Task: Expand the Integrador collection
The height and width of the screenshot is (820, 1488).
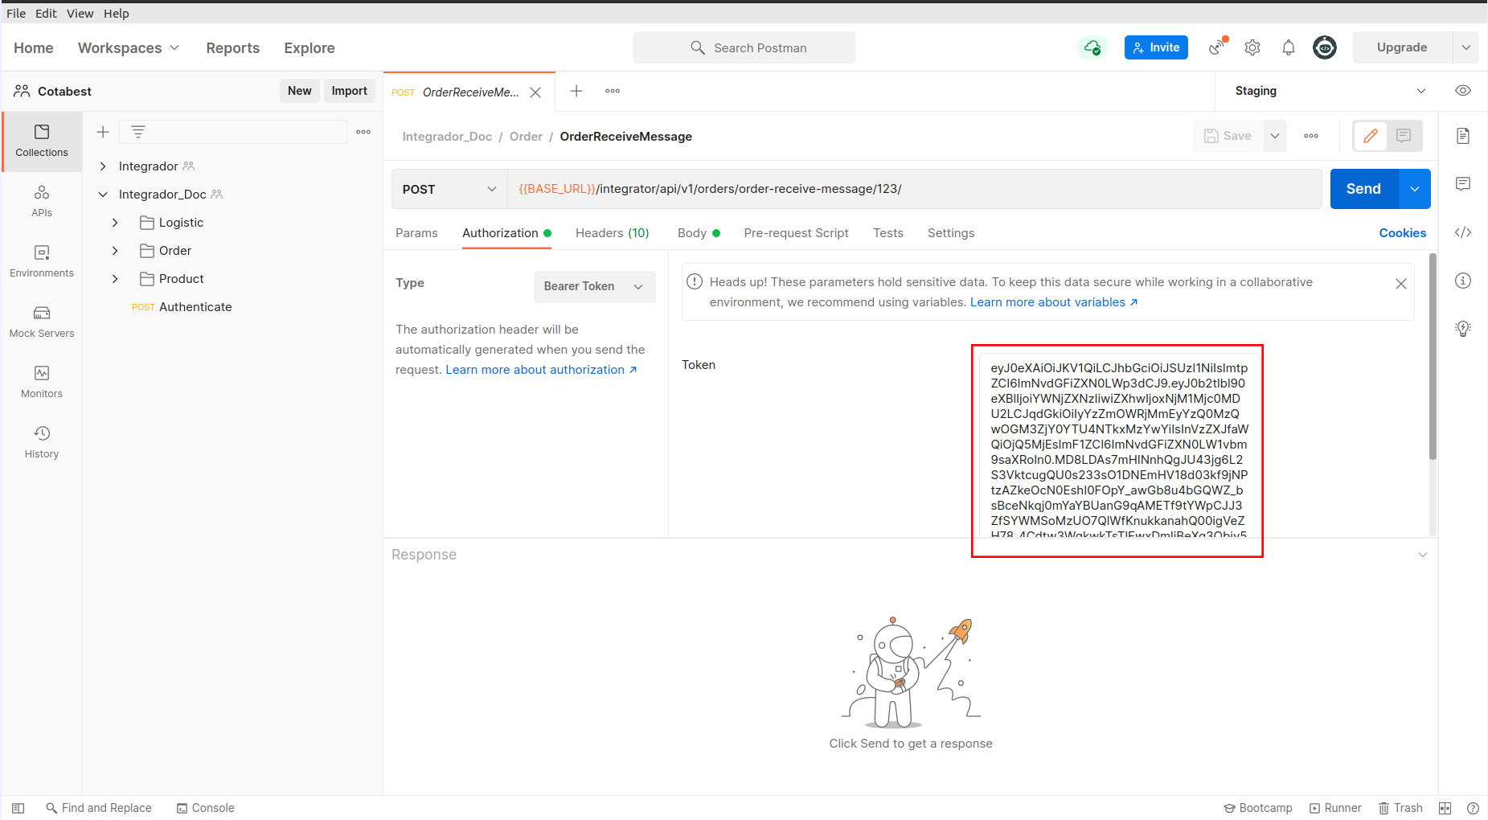Action: [103, 166]
